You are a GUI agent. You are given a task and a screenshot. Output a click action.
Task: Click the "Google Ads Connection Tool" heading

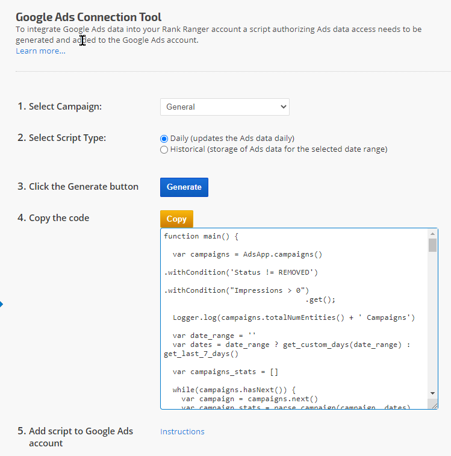[x=89, y=17]
